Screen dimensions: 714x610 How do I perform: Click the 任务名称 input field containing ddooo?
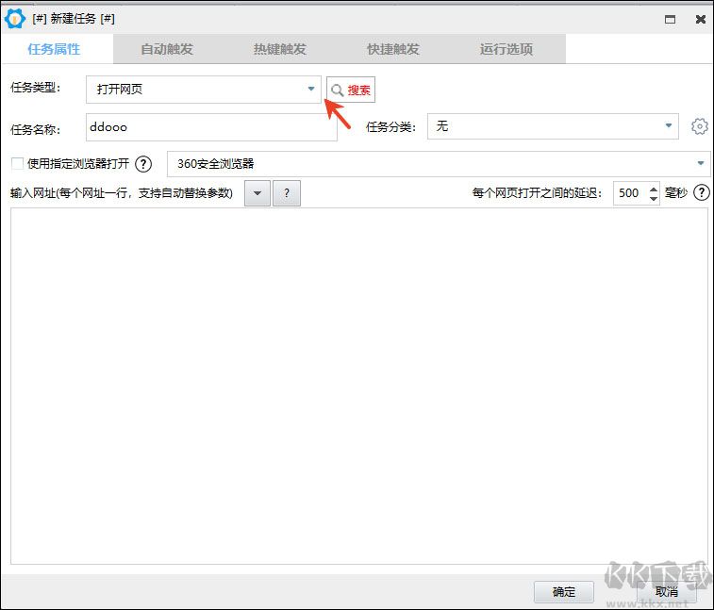pos(210,126)
